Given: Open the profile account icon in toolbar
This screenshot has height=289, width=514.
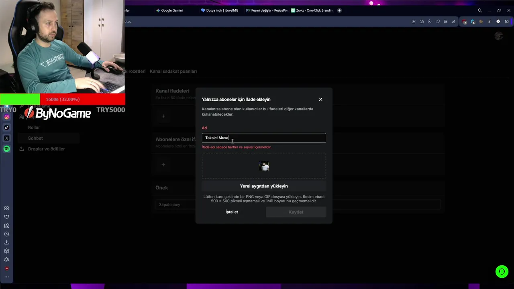Looking at the screenshot, I should 454,22.
